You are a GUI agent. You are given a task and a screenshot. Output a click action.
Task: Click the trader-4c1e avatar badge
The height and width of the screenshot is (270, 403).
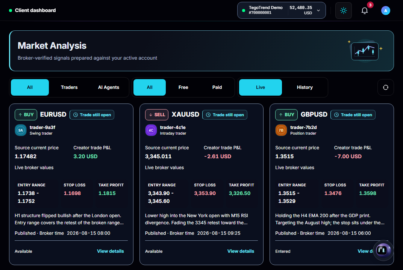(151, 130)
